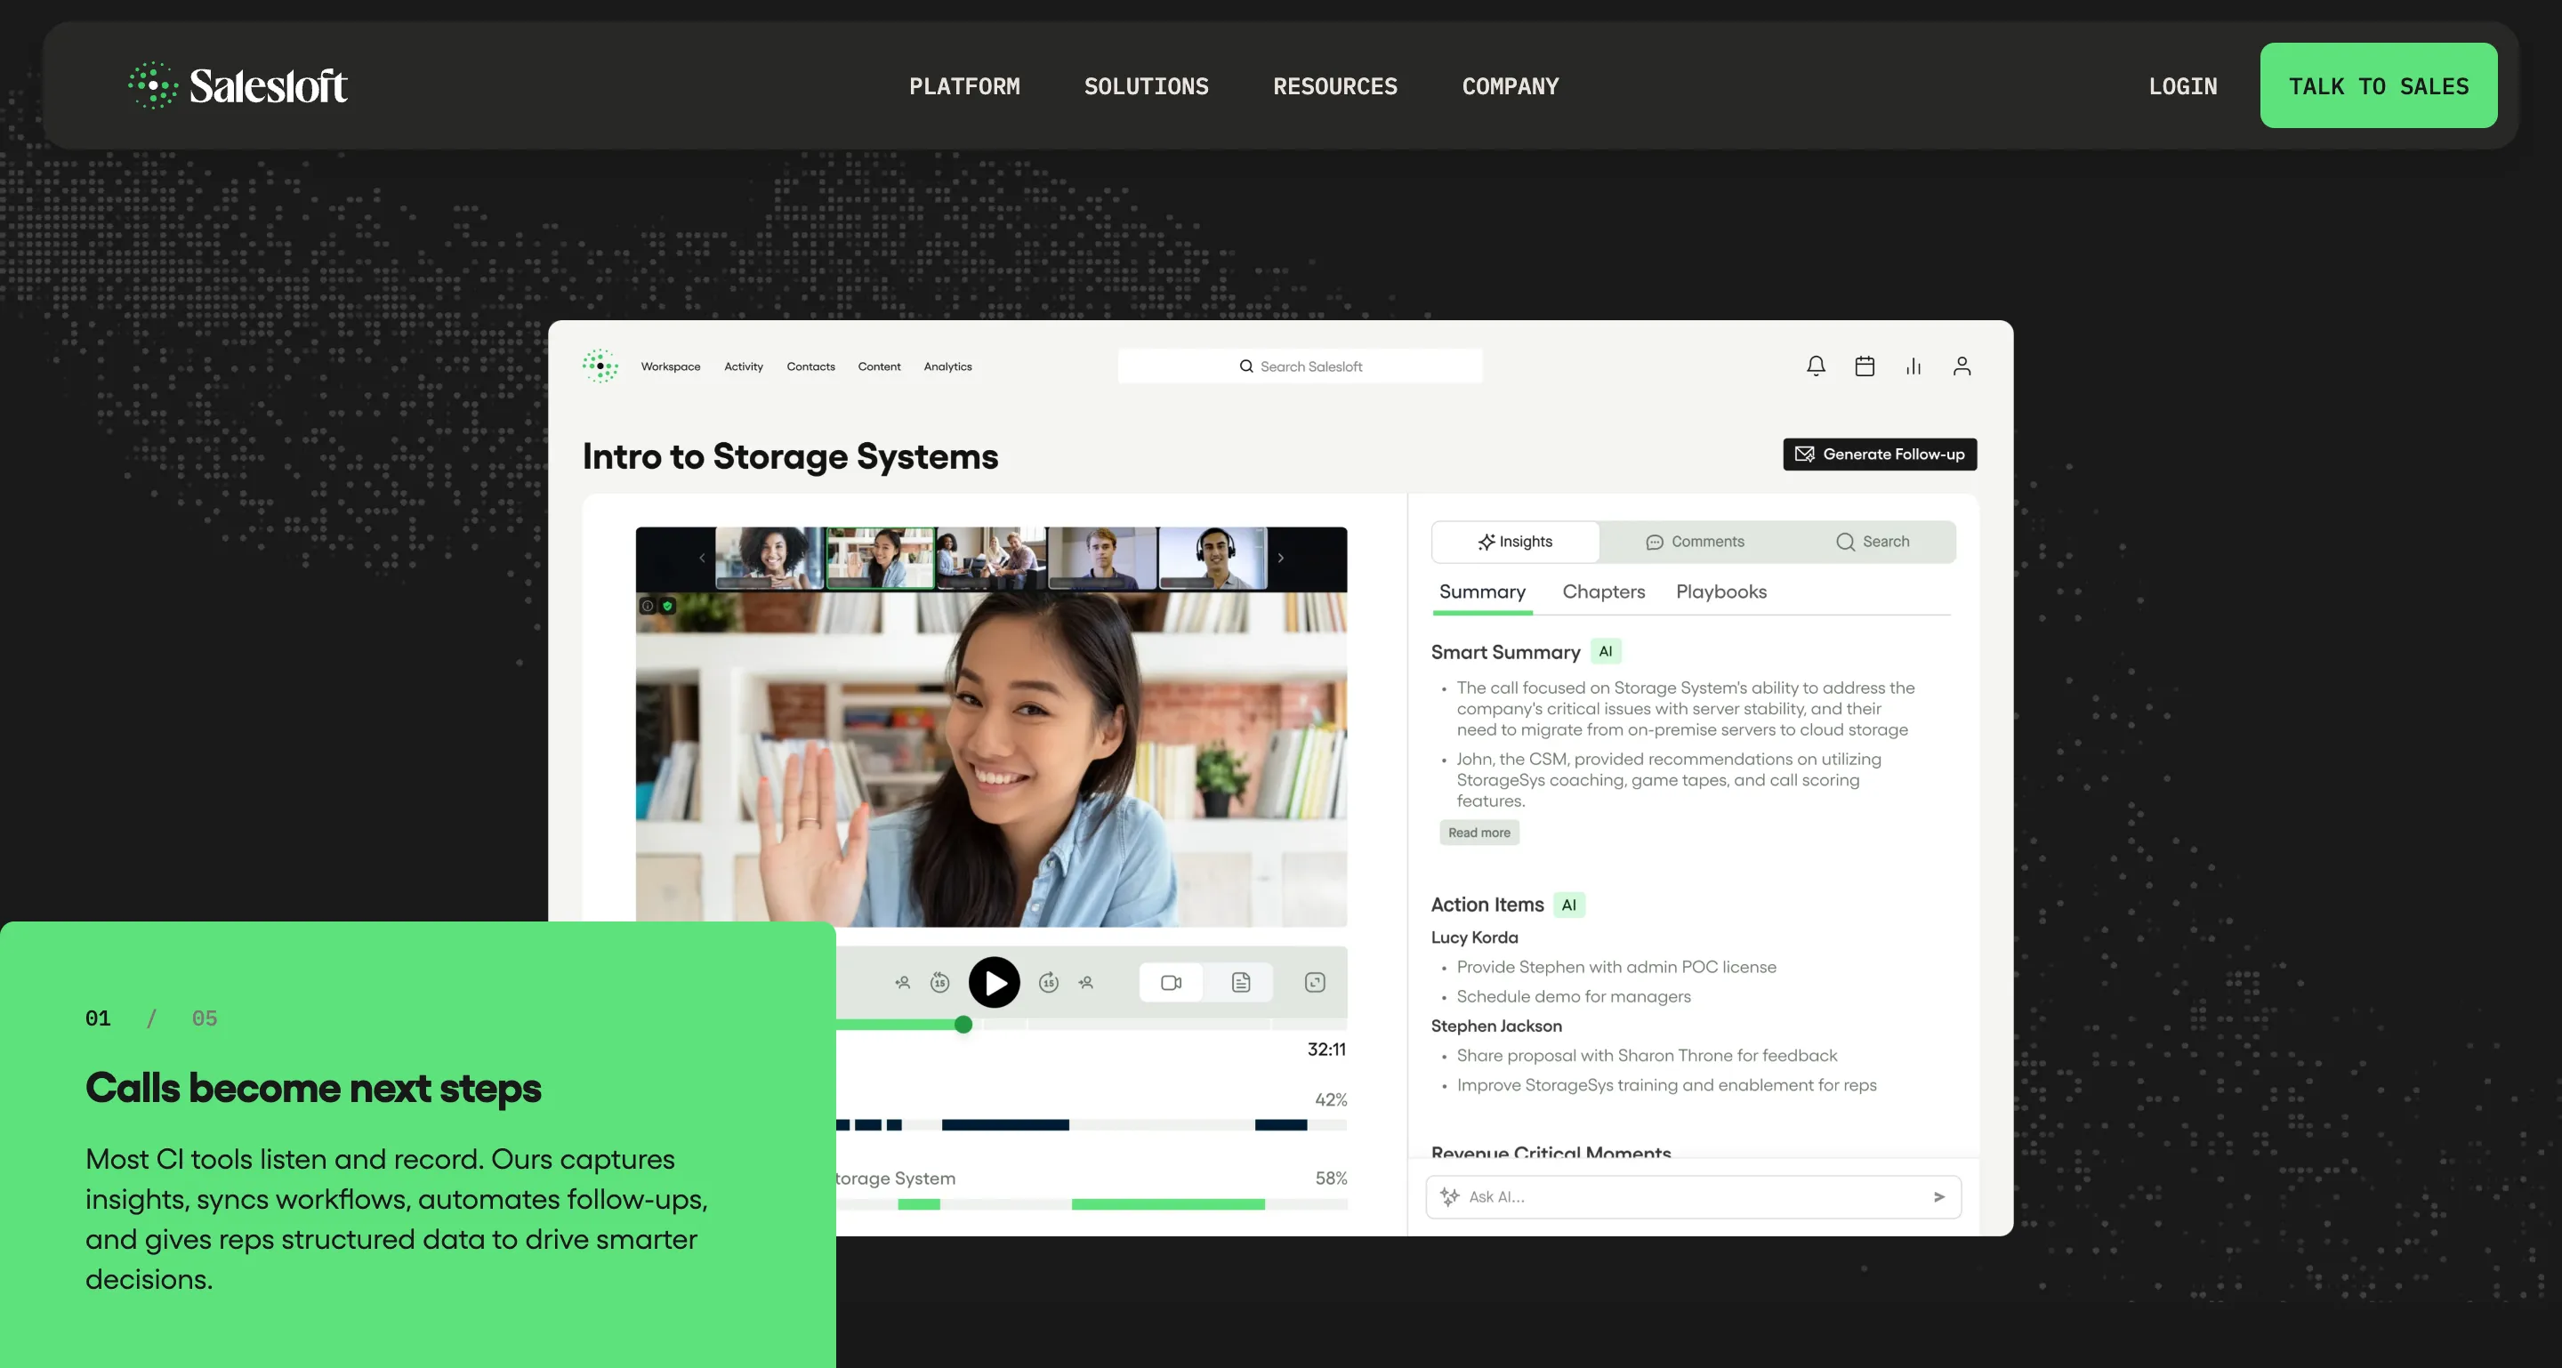
Task: Open the user profile icon
Action: coord(1962,366)
